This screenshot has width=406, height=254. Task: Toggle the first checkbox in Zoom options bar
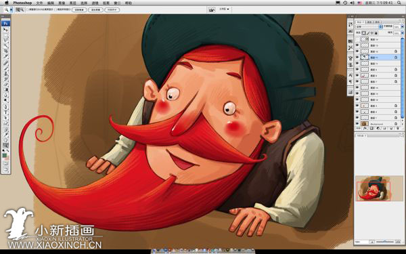(27, 9)
